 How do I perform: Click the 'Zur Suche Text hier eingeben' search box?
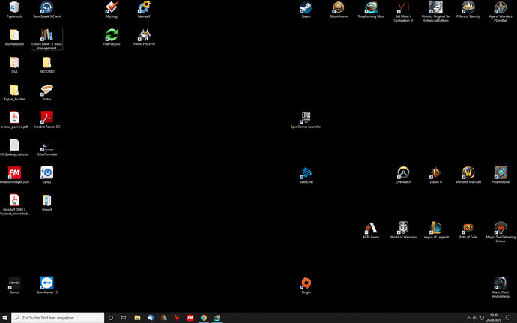pos(58,318)
